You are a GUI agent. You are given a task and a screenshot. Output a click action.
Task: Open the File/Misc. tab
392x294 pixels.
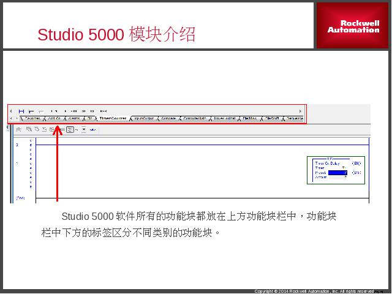[x=250, y=118]
